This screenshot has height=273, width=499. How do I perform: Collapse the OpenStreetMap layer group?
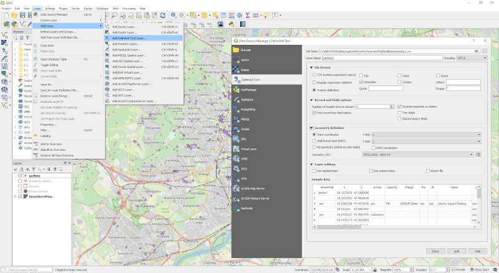pos(15,196)
